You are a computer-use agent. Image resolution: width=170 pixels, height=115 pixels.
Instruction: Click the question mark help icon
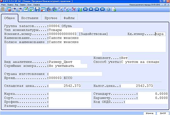[108, 9]
